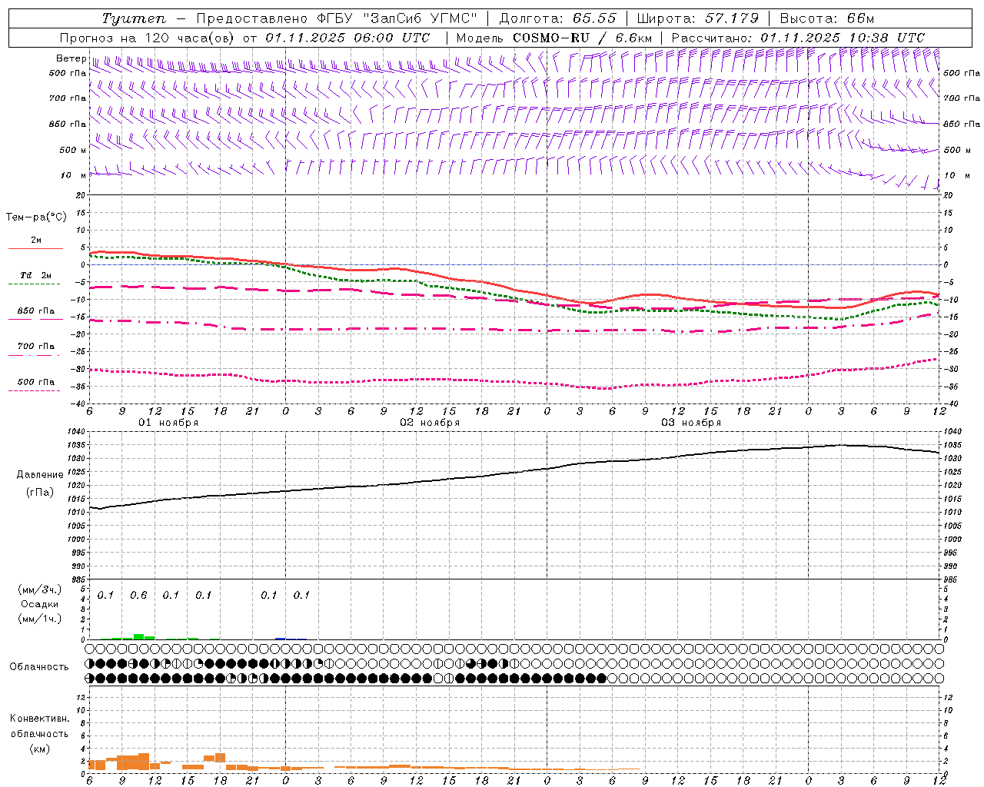The height and width of the screenshot is (787, 984).
Task: Click the "Высота: 66м" header field
Action: (x=827, y=18)
